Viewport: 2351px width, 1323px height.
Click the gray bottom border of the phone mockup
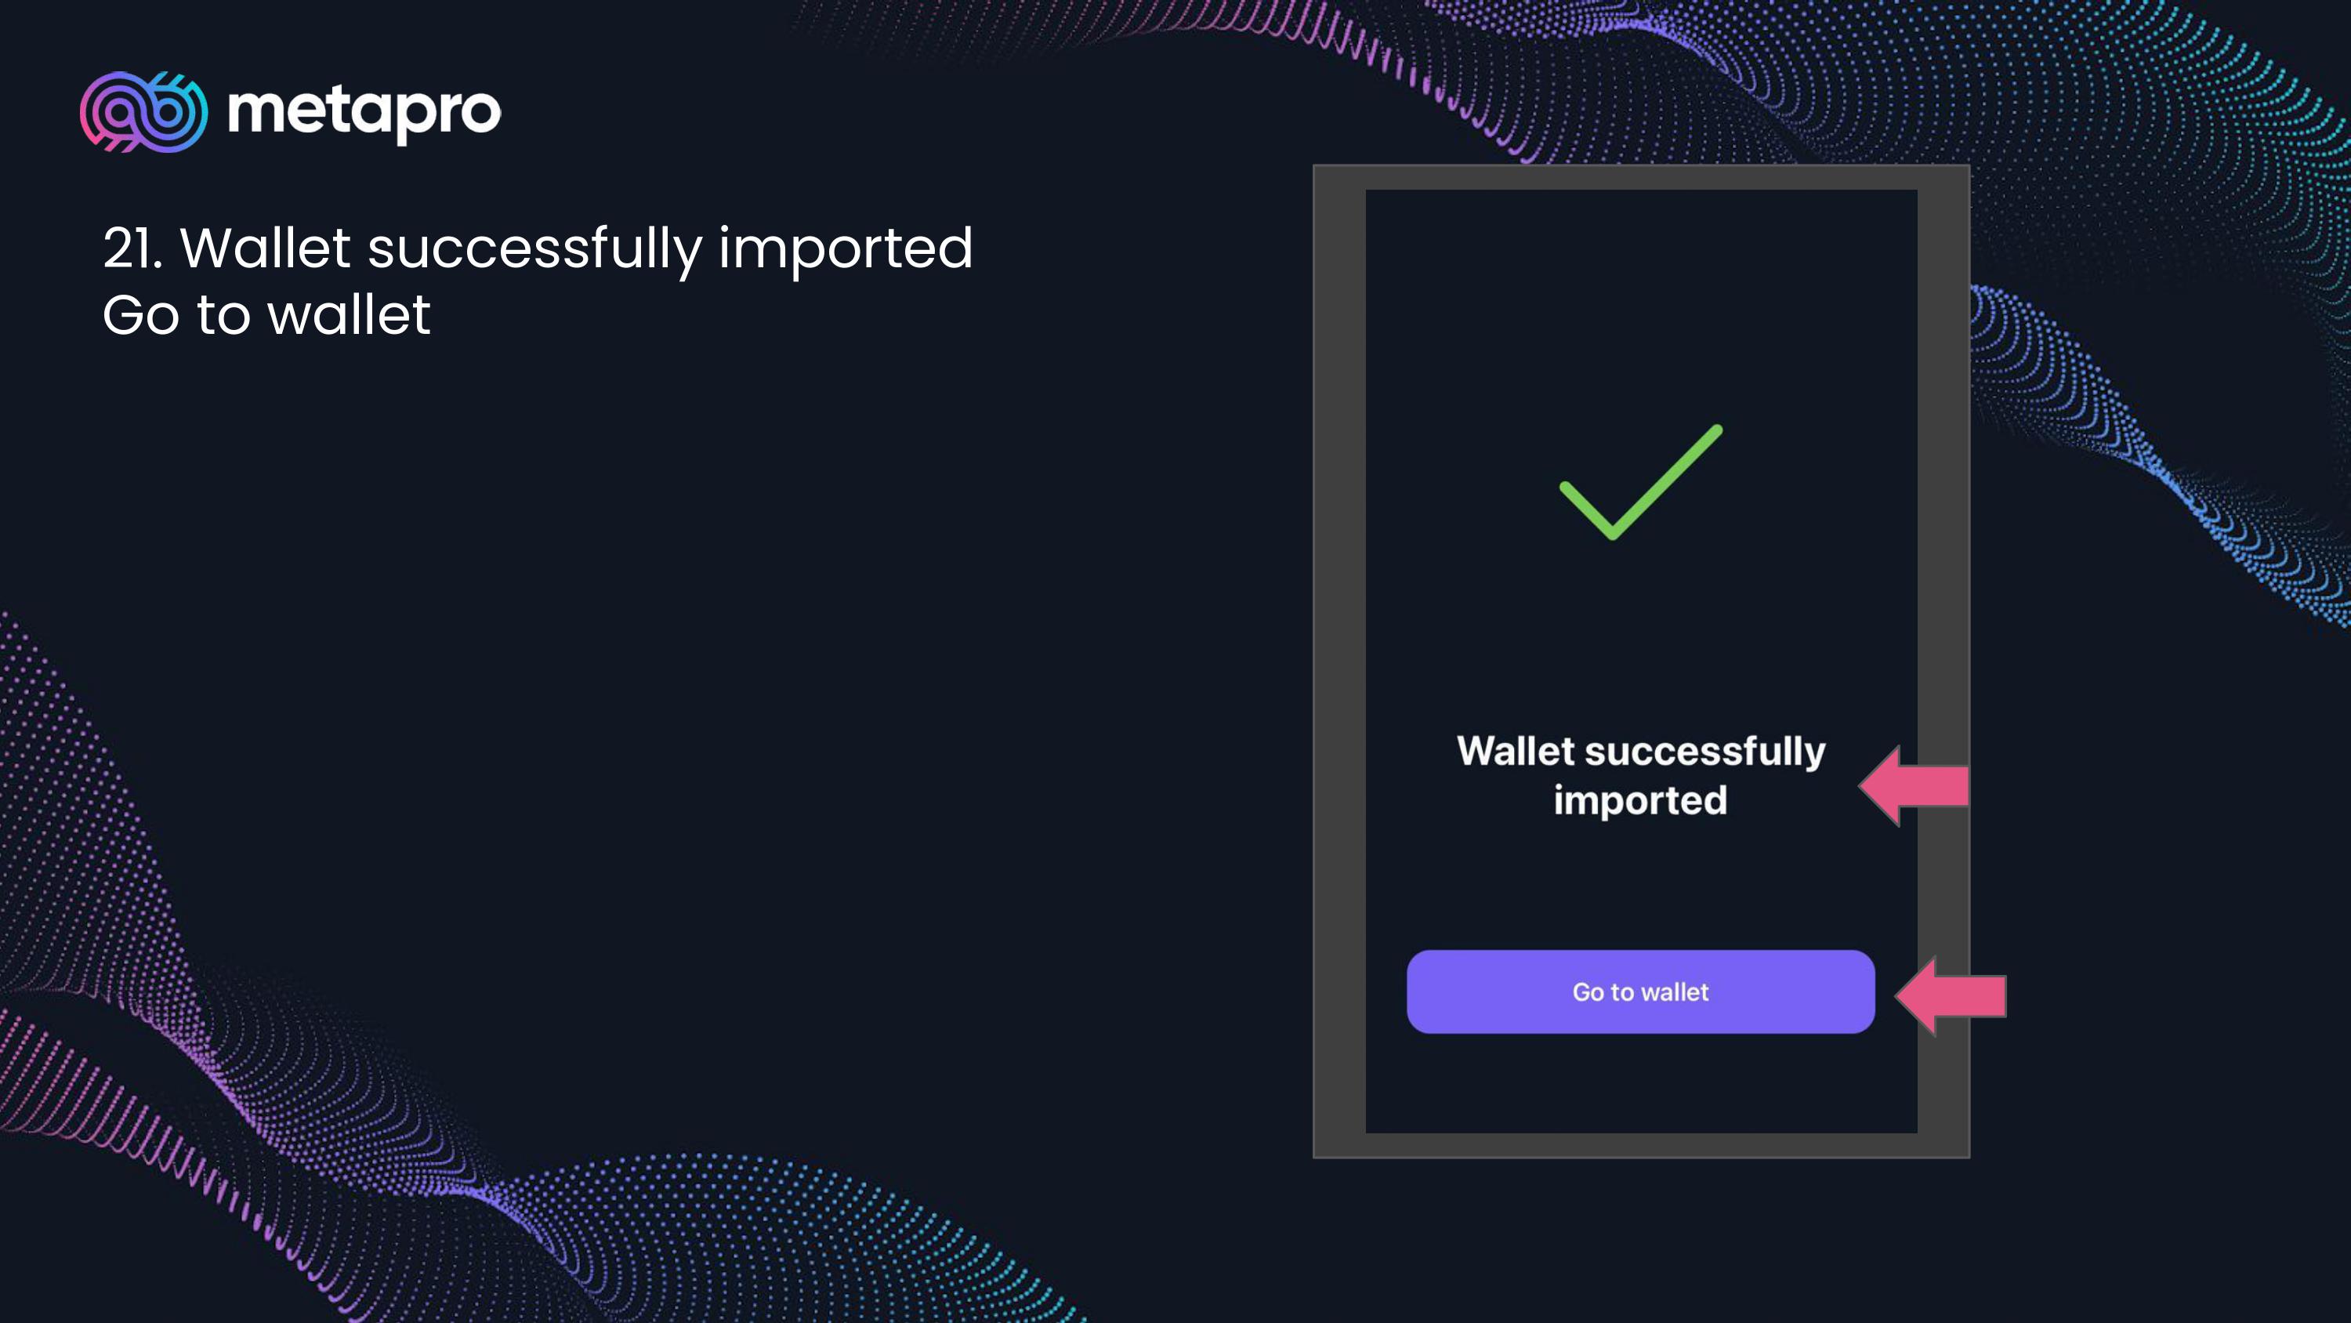tap(1640, 1145)
